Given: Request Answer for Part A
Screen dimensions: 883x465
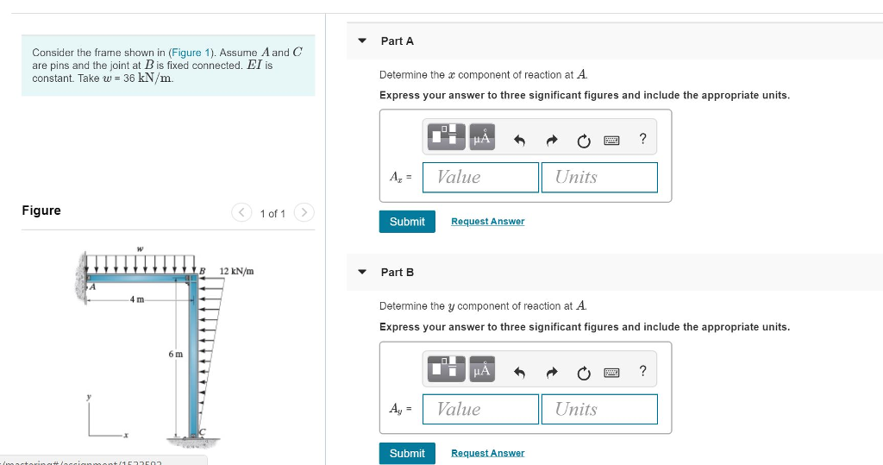Looking at the screenshot, I should [x=488, y=222].
